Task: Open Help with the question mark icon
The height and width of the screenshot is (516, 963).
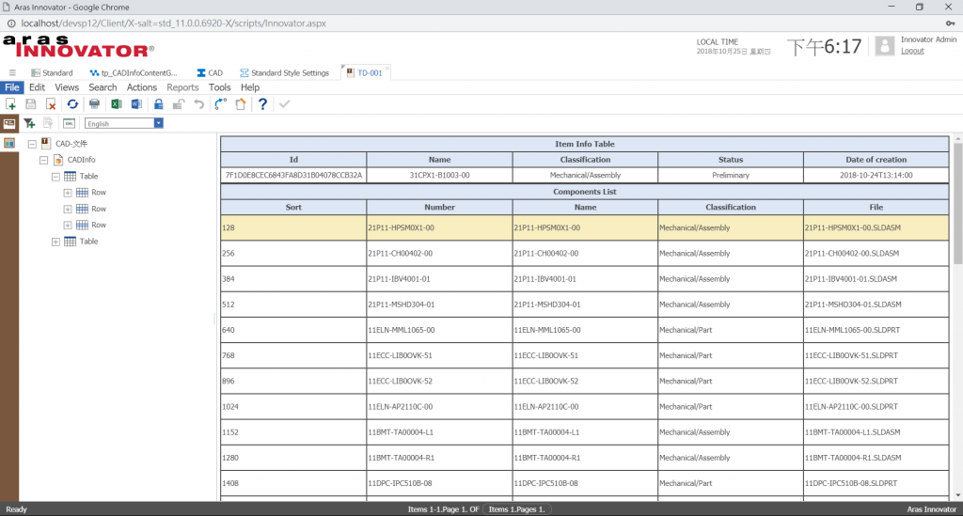Action: click(263, 104)
